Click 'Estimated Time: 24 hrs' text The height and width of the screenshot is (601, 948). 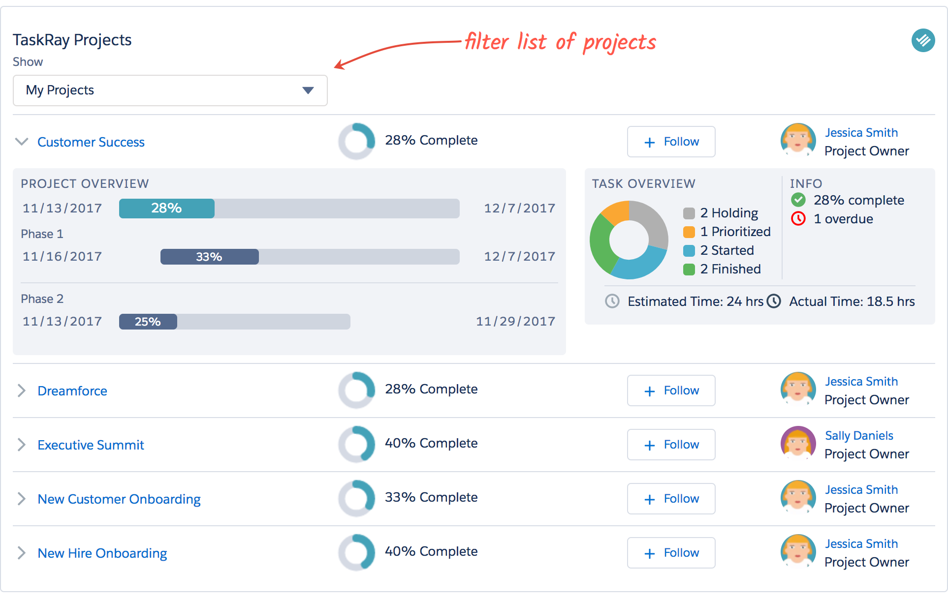click(x=695, y=301)
